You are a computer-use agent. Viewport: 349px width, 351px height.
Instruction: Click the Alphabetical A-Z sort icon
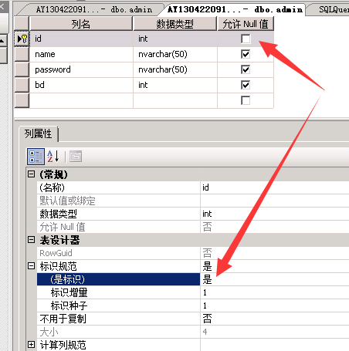(53, 157)
